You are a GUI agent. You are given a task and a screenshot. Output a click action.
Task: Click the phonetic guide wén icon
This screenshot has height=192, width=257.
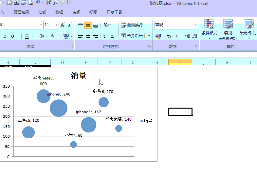(x=66, y=36)
